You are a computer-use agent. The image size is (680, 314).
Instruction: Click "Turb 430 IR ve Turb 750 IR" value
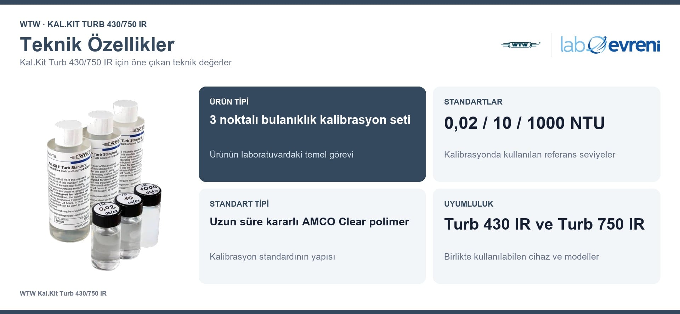point(544,224)
